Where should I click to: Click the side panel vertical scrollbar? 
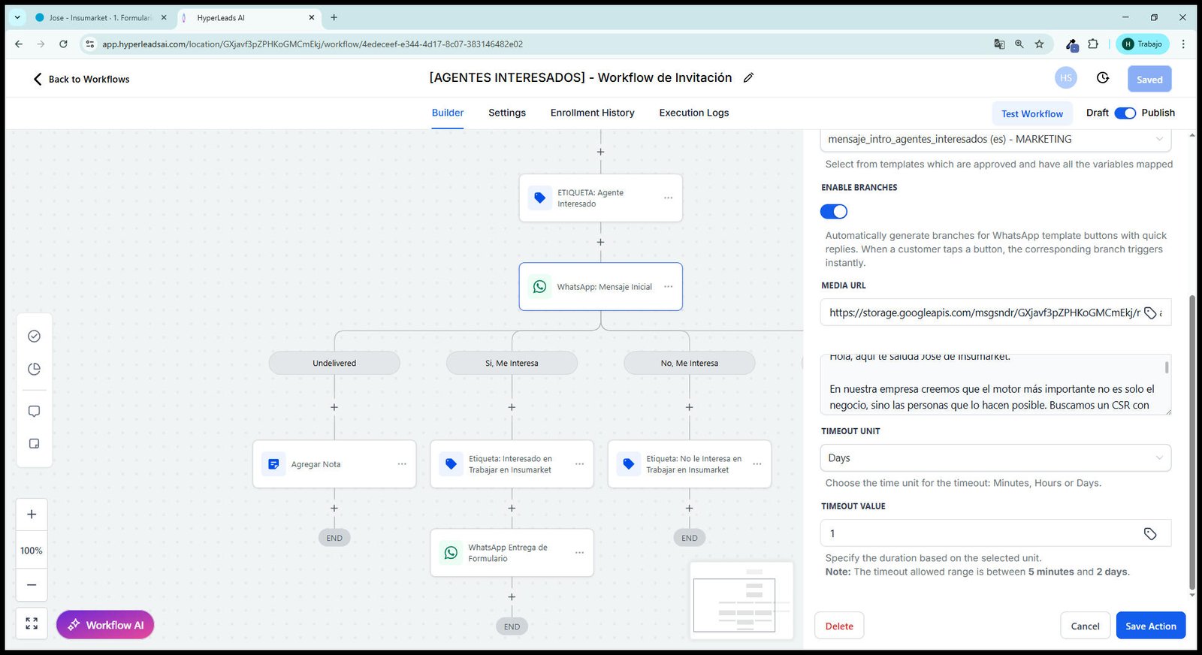point(1191,443)
